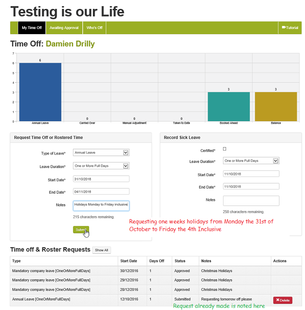Click the time off End Date field
Viewport: 305px width, 310px height.
(101, 191)
